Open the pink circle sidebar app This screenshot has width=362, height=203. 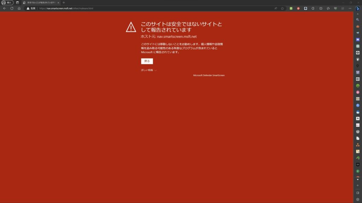coord(358,92)
